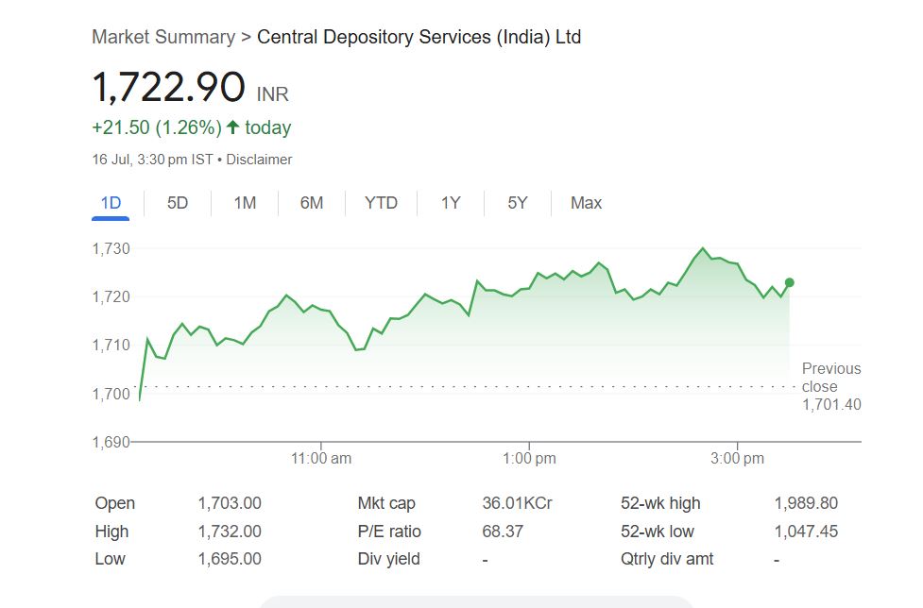View the 5Y price history tab

click(517, 203)
